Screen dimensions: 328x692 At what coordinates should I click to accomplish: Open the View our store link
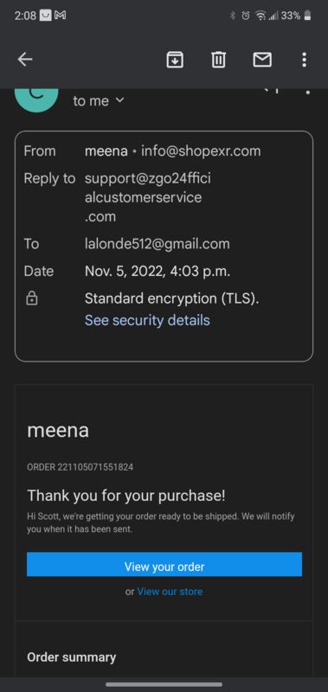pyautogui.click(x=170, y=592)
